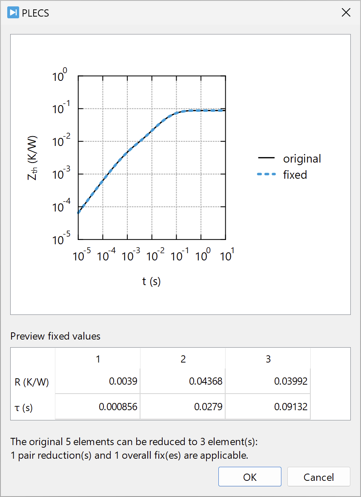Click the black line swatch for original
Viewport: 361px width, 497px height.
266,159
